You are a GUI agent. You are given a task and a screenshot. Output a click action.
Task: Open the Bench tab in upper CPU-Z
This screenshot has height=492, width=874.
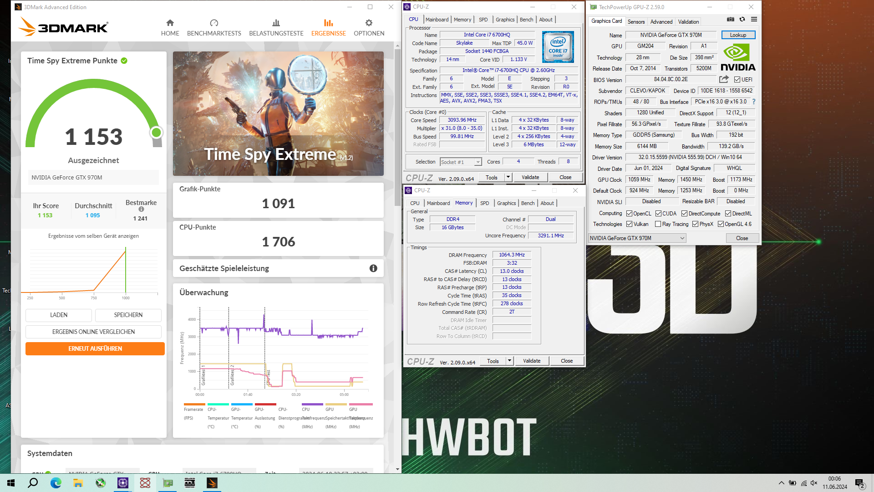[526, 20]
